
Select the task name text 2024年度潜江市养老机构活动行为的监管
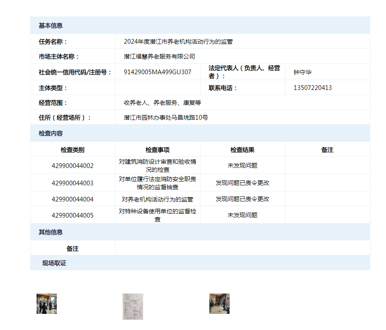[178, 42]
